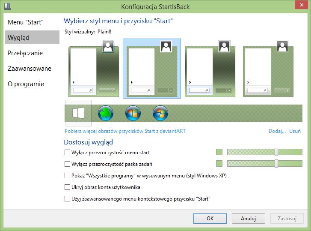
Task: Click the OK button
Action: pos(210,219)
